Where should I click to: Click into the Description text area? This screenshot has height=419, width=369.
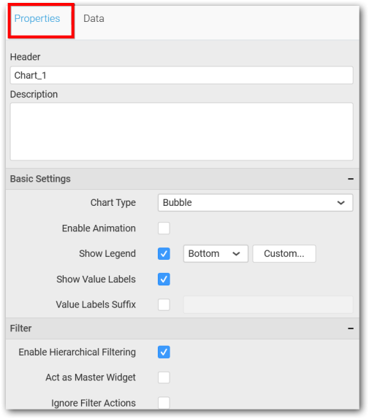click(181, 131)
